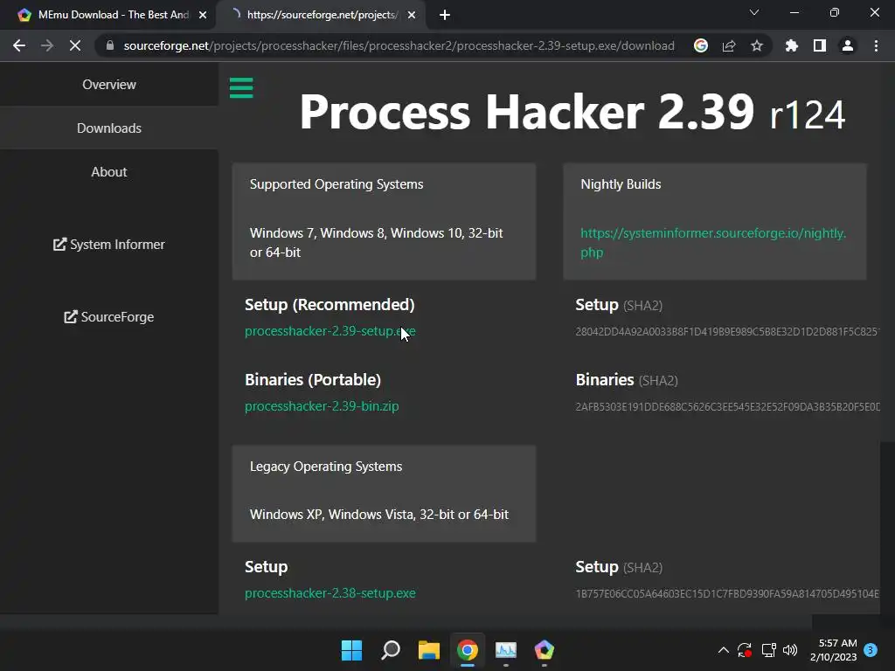Screen dimensions: 895x671
Task: Open the Chrome profile avatar icon
Action: tap(848, 45)
